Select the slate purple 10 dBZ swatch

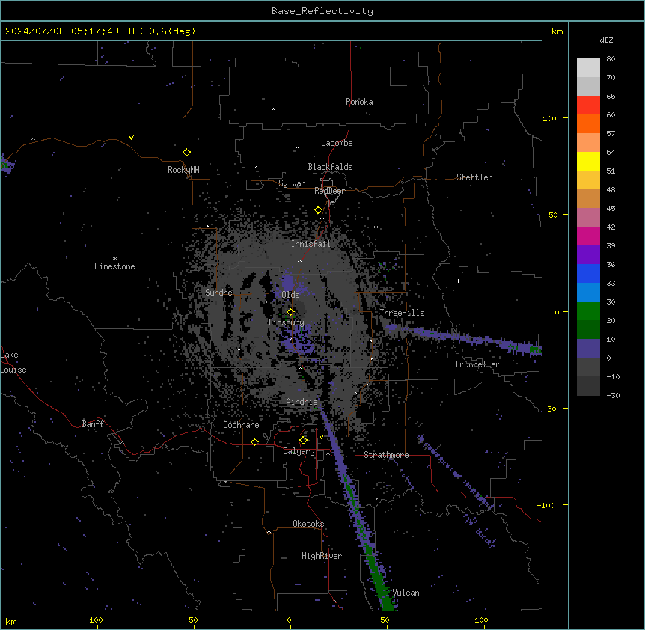(588, 348)
